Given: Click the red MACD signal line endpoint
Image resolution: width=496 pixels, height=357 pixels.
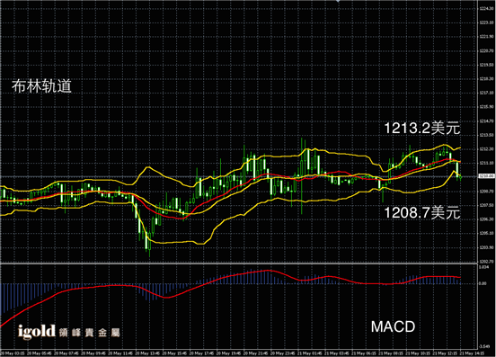Looking at the screenshot, I should tap(460, 277).
